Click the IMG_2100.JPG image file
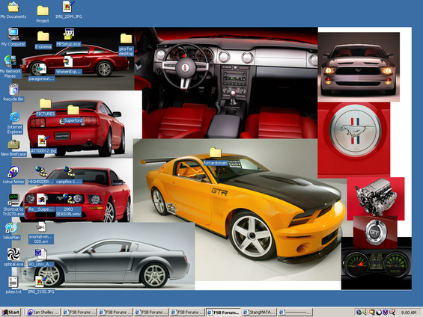This screenshot has height=317, width=423. pos(41,285)
